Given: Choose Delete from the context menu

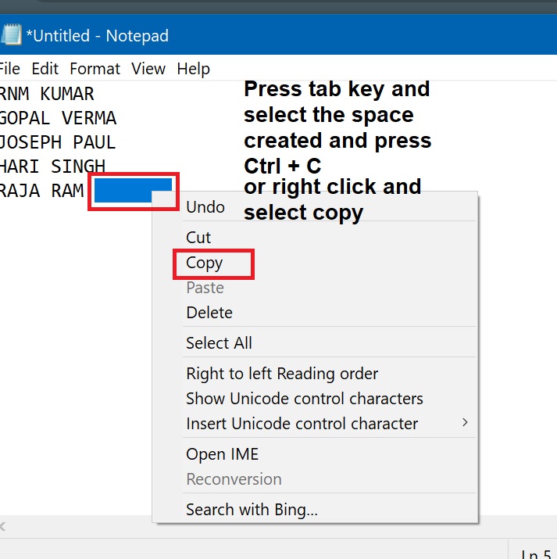Looking at the screenshot, I should click(209, 313).
